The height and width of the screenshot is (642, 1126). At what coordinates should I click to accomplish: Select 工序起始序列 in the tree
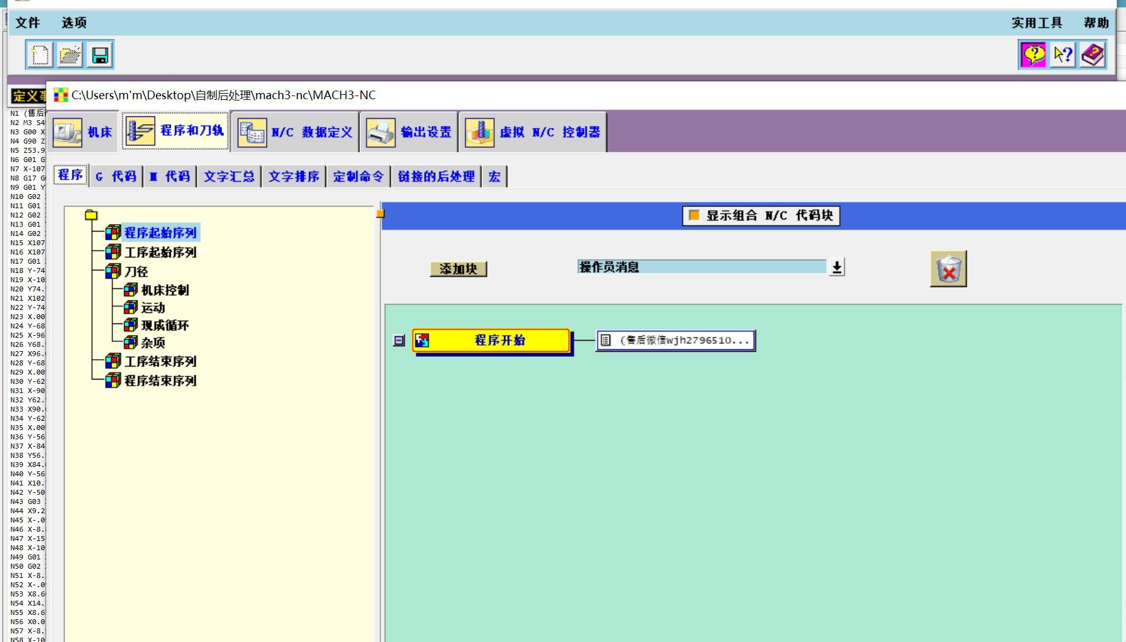[160, 253]
